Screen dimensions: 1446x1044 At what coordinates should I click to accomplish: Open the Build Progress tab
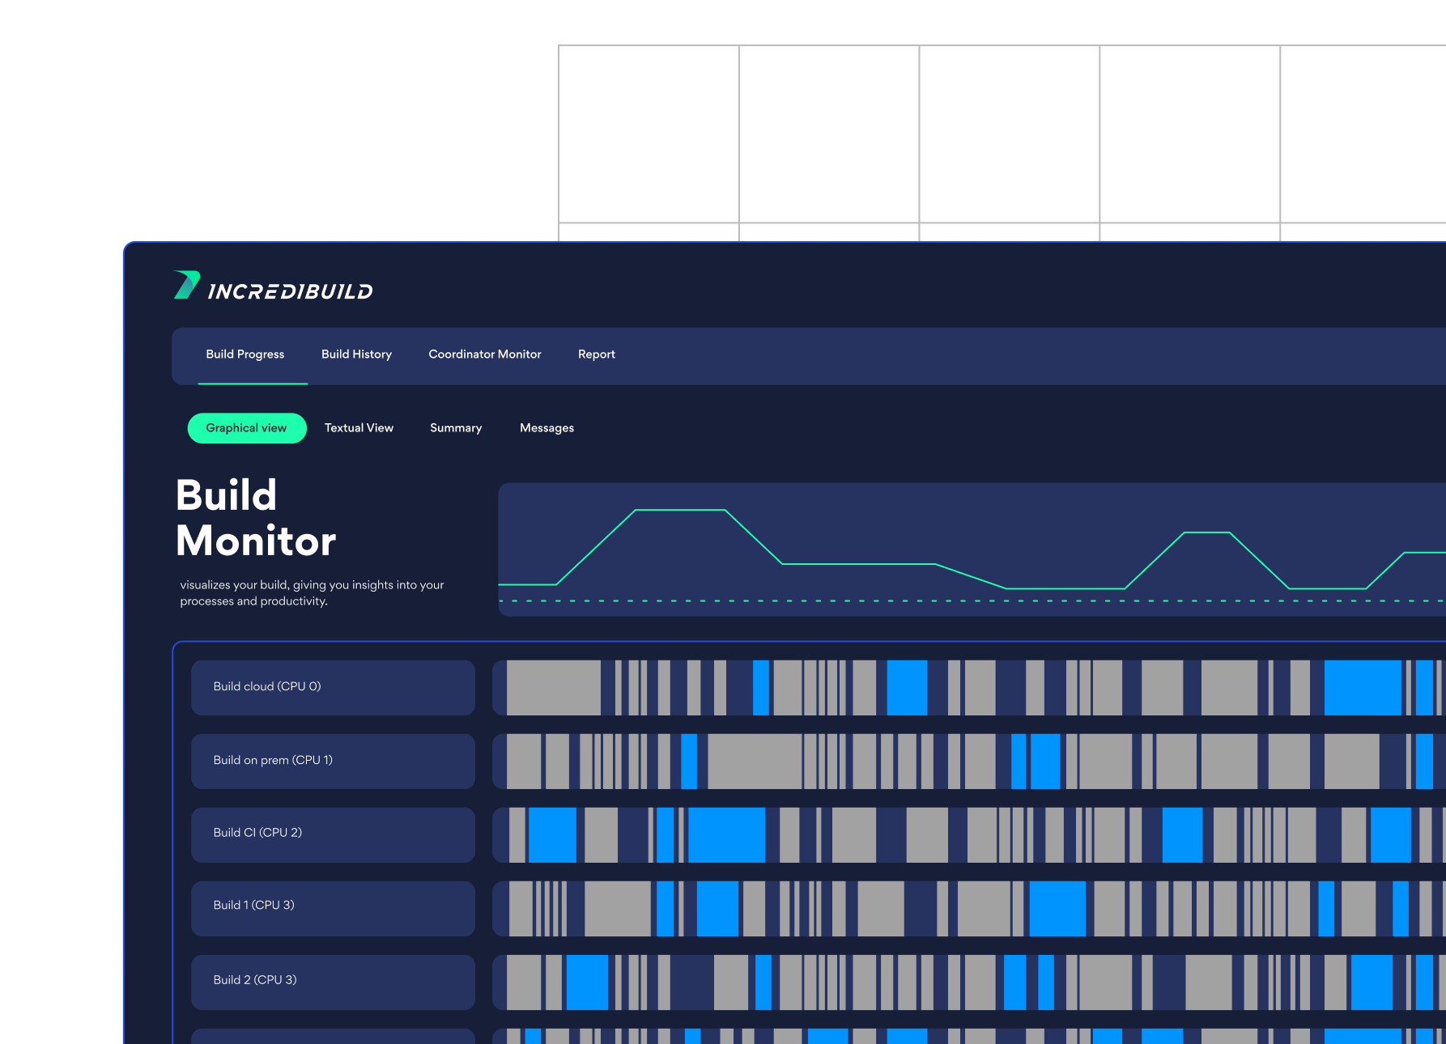245,354
